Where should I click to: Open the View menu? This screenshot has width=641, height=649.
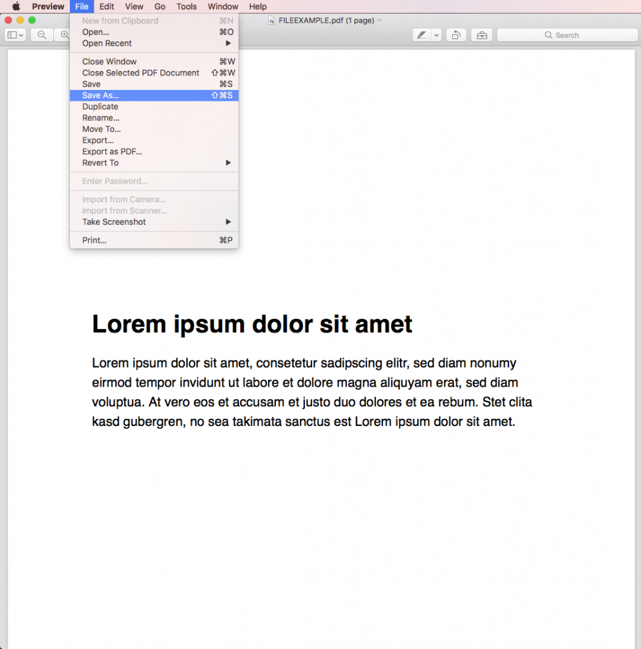pyautogui.click(x=134, y=6)
